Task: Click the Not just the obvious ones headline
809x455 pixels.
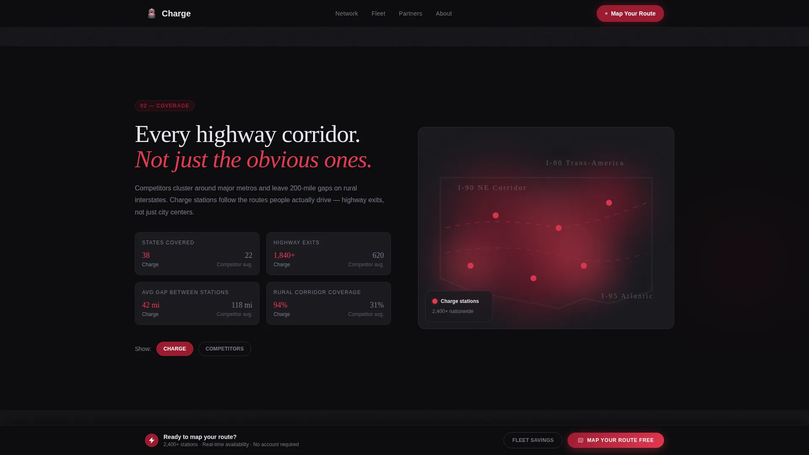Action: tap(253, 160)
